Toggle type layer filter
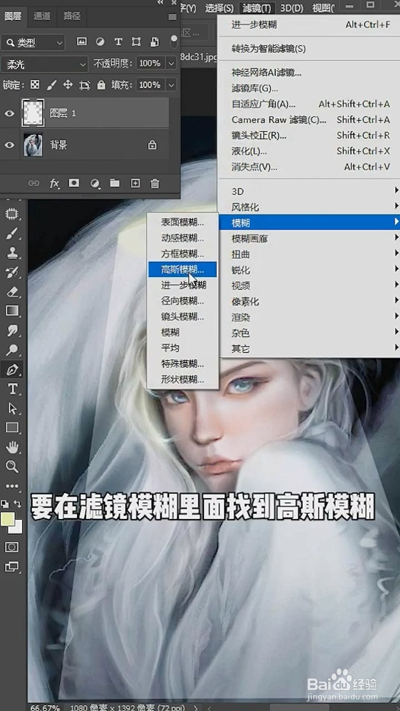 118,42
